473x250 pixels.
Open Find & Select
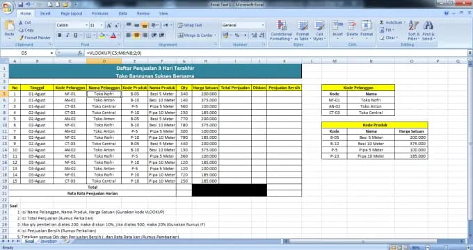pyautogui.click(x=428, y=31)
